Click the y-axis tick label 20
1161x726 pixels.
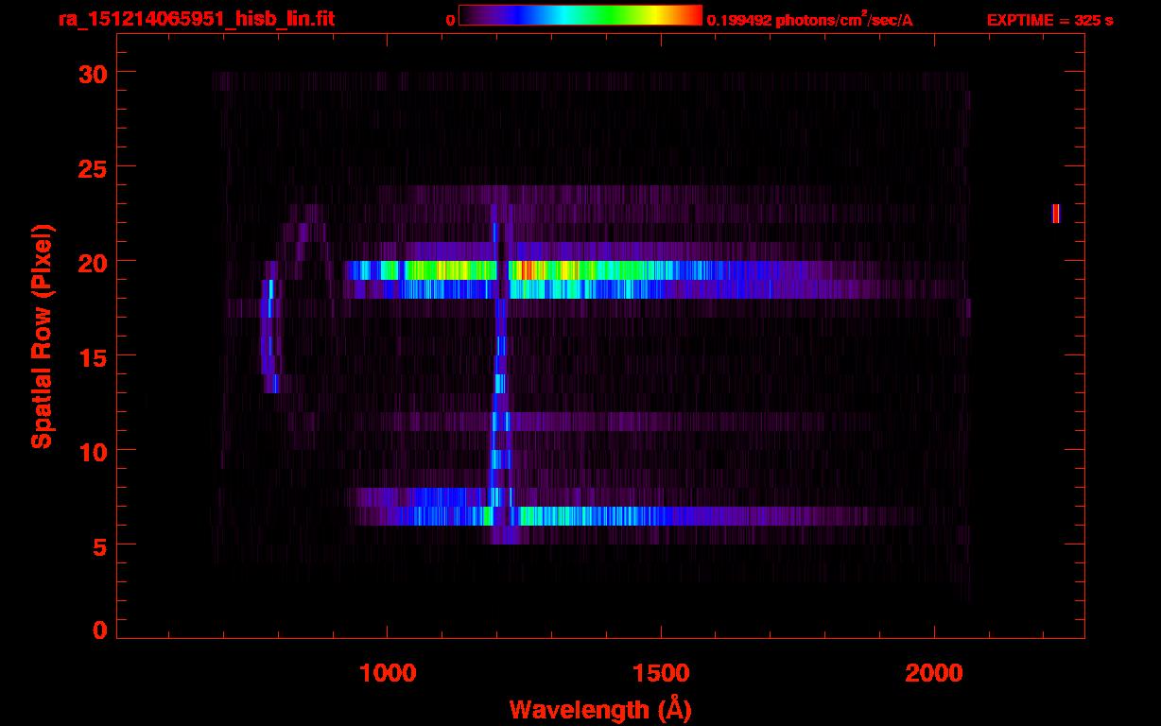[x=93, y=262]
